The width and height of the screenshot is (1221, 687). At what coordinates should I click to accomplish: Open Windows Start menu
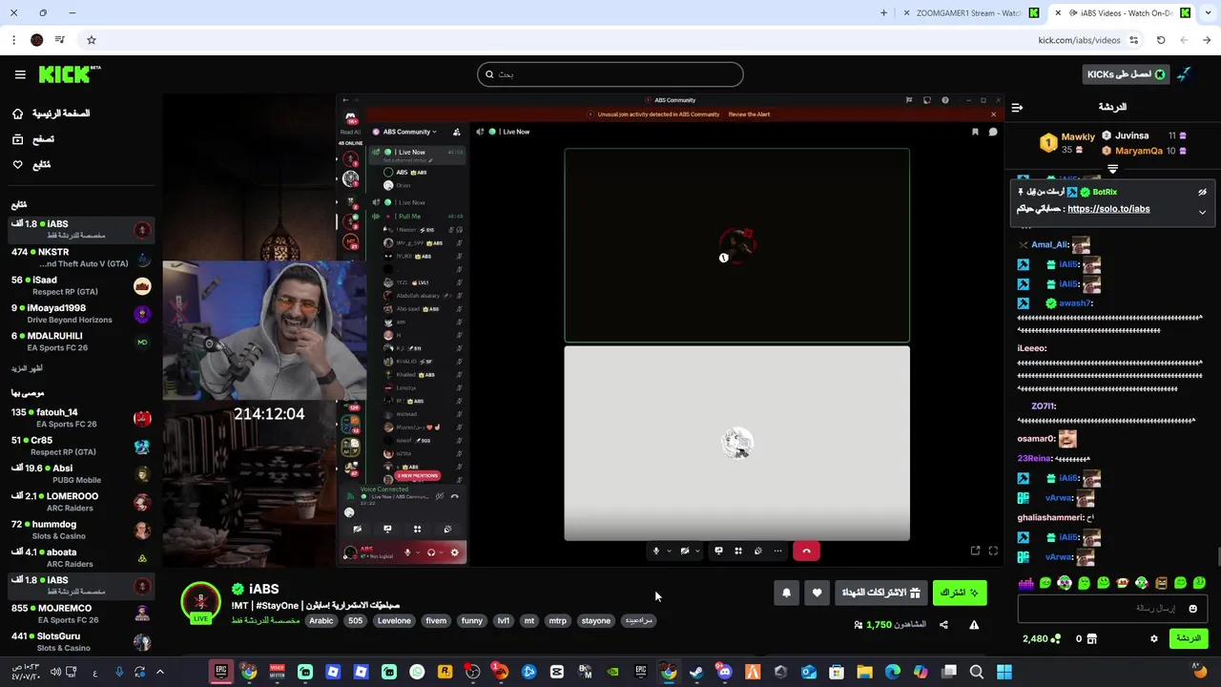pyautogui.click(x=1004, y=672)
